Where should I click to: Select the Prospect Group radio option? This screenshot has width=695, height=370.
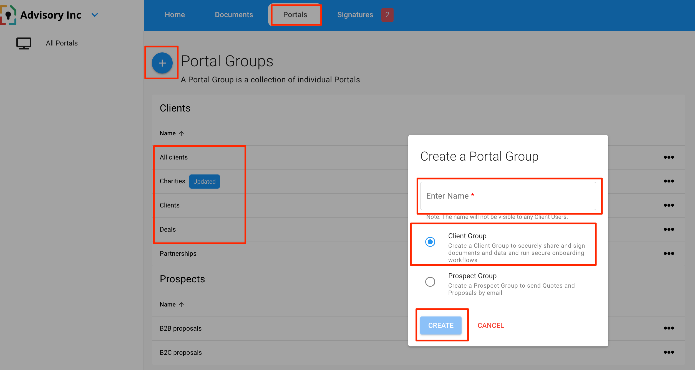430,282
